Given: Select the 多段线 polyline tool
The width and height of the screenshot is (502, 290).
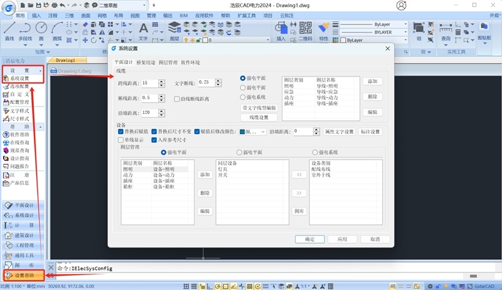Looking at the screenshot, I should pos(25,32).
